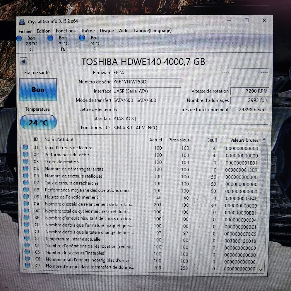Click the blue status circle for drive E:
291x291 pixels.
(82, 38)
